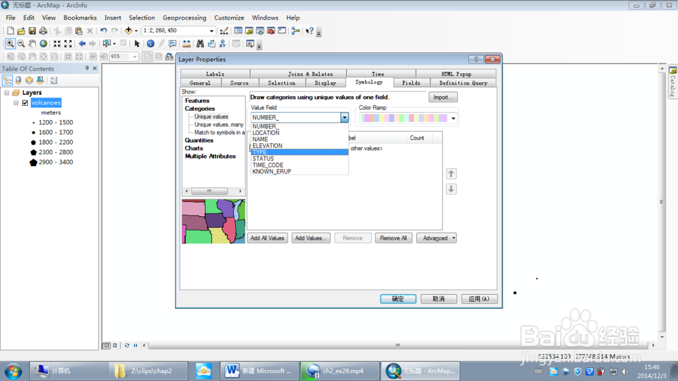Select the Zoom Out tool

[x=21, y=43]
